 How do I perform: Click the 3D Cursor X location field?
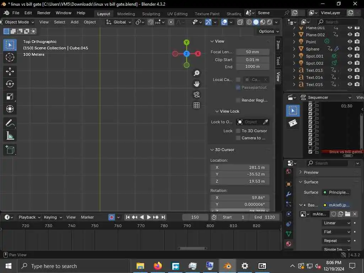(x=240, y=167)
